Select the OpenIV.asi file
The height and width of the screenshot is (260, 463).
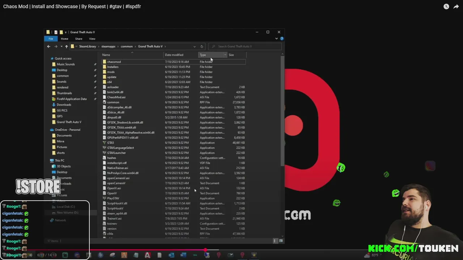114,188
